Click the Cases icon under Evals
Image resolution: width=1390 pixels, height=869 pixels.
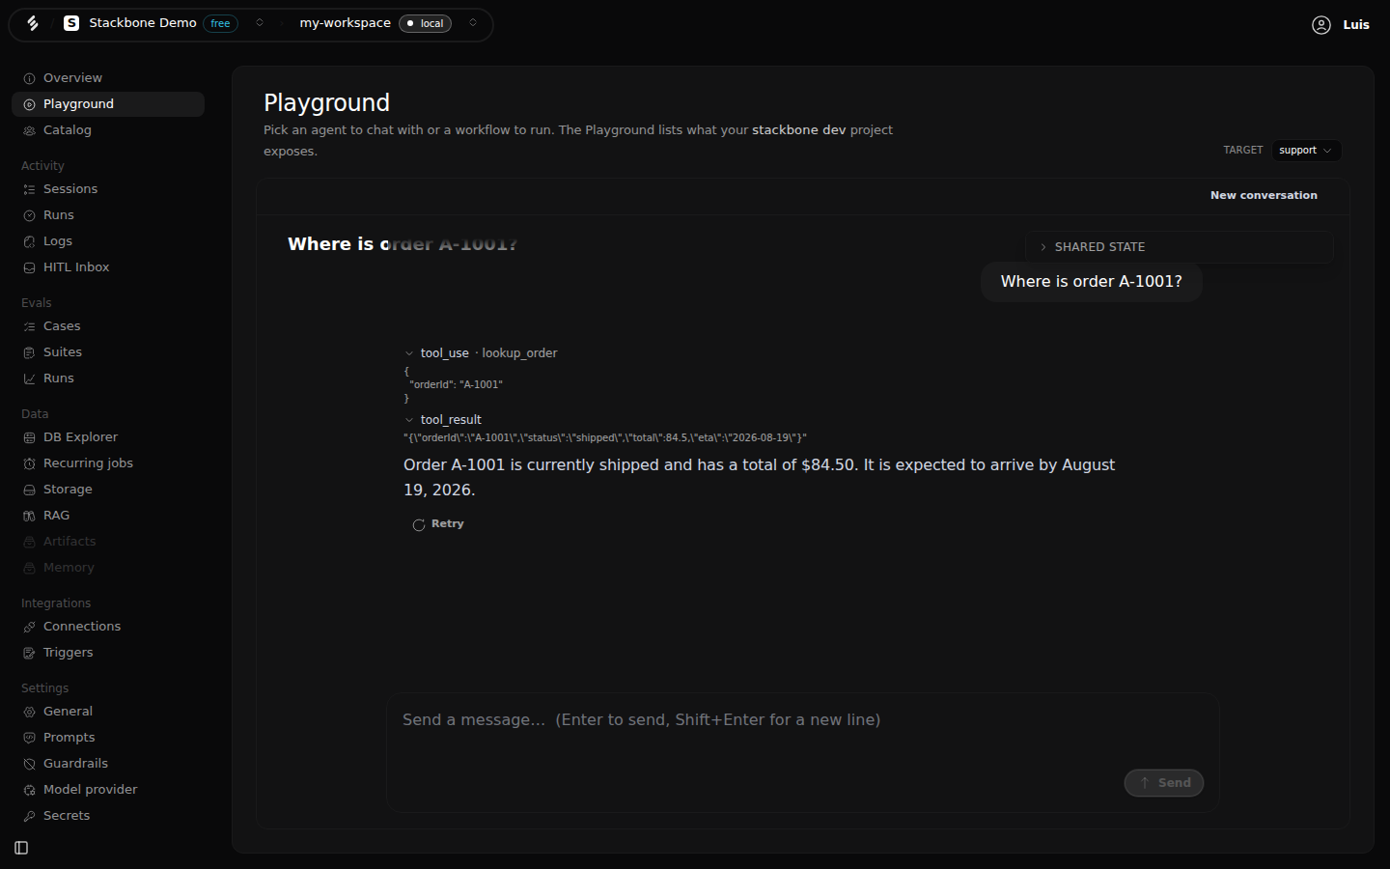tap(29, 326)
